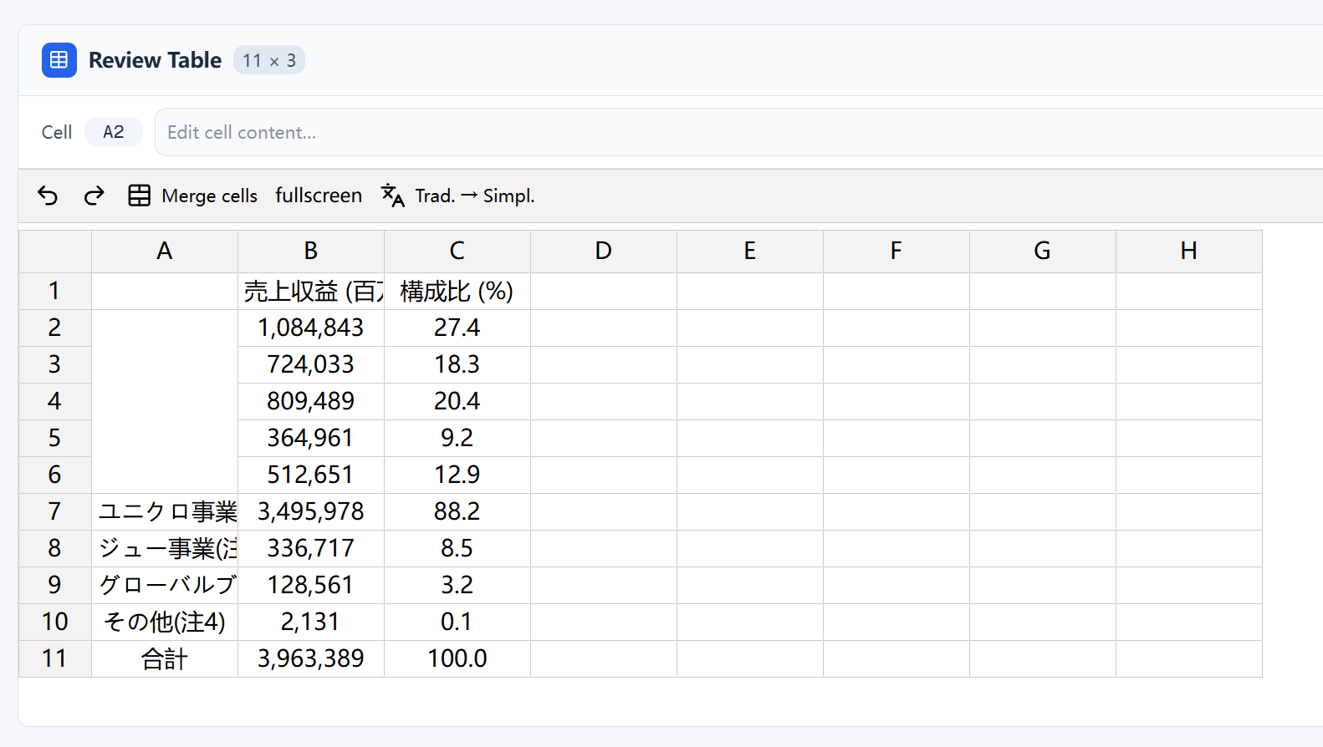Click the translate icon beside Trad. → Simpl.
The image size is (1323, 747).
(392, 196)
